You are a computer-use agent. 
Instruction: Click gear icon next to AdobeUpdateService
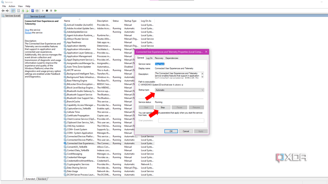[65, 32]
